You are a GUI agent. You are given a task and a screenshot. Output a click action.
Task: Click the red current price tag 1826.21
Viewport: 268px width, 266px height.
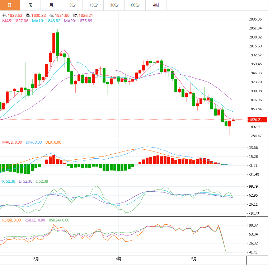tap(257, 120)
